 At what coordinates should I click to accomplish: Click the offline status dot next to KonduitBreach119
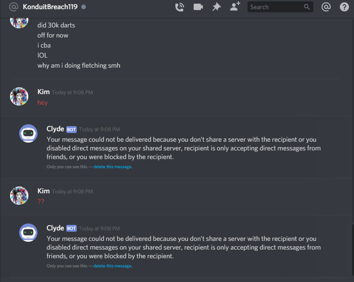pos(84,7)
